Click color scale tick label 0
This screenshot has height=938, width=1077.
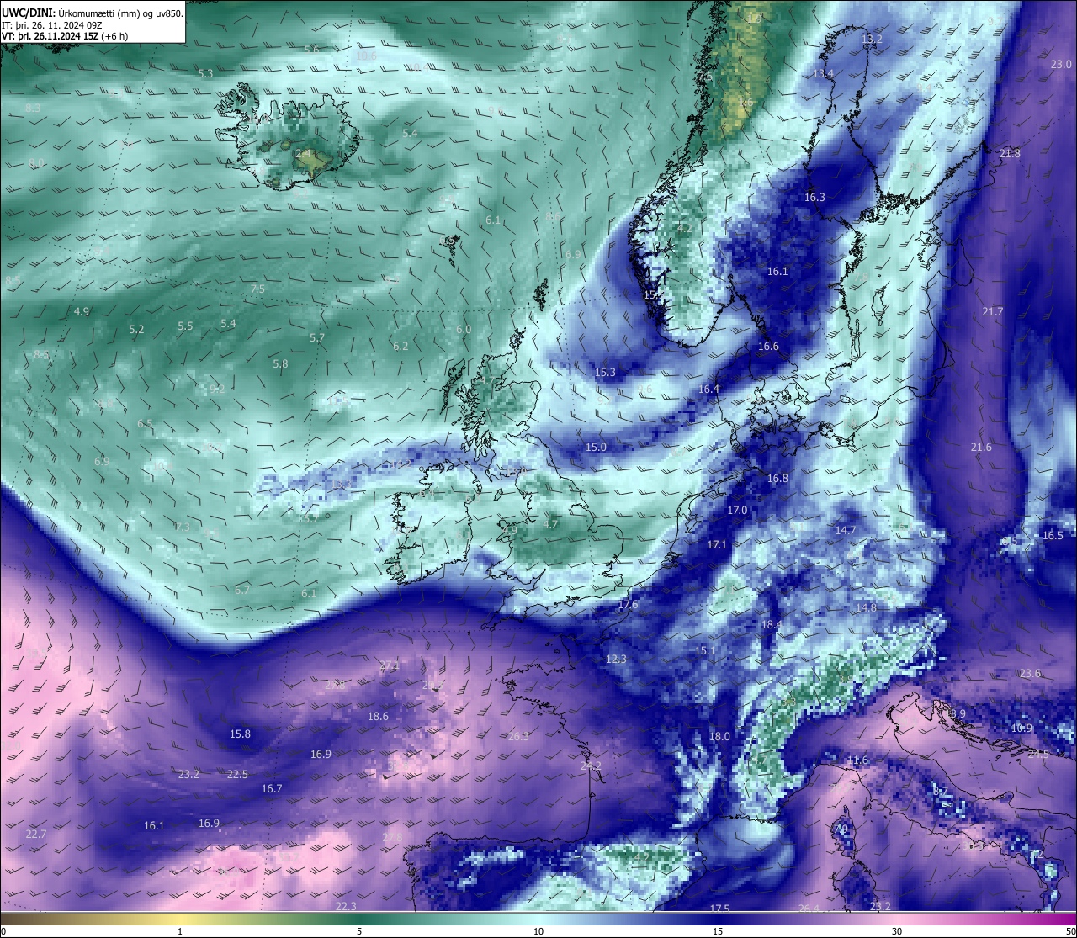[3, 931]
